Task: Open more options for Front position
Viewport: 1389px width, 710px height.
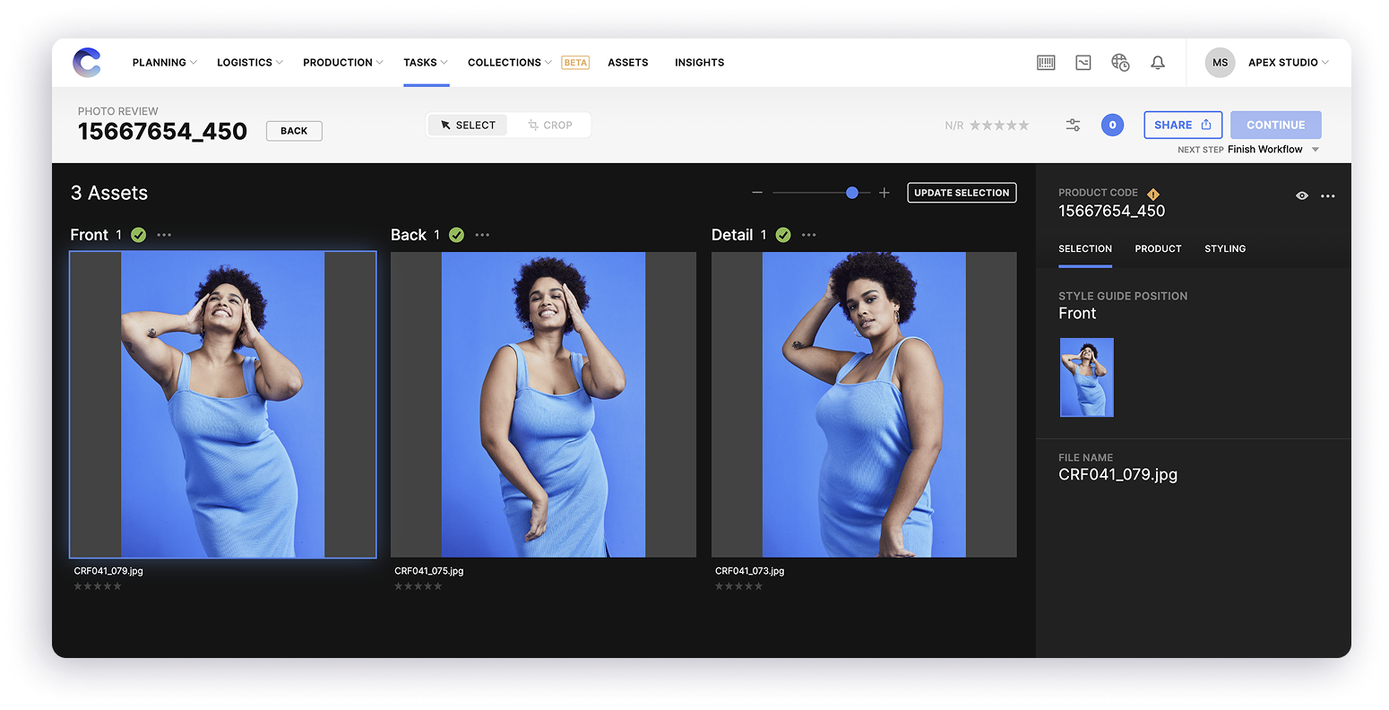Action: [x=164, y=235]
